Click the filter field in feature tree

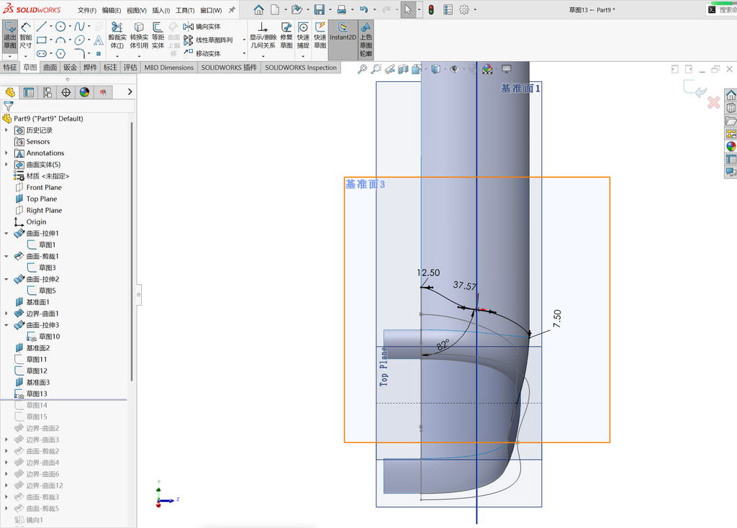click(x=68, y=106)
